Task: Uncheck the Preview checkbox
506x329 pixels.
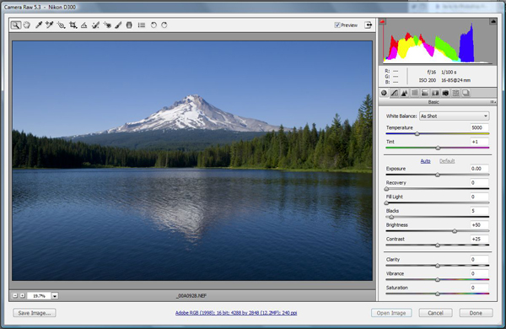Action: (x=337, y=24)
